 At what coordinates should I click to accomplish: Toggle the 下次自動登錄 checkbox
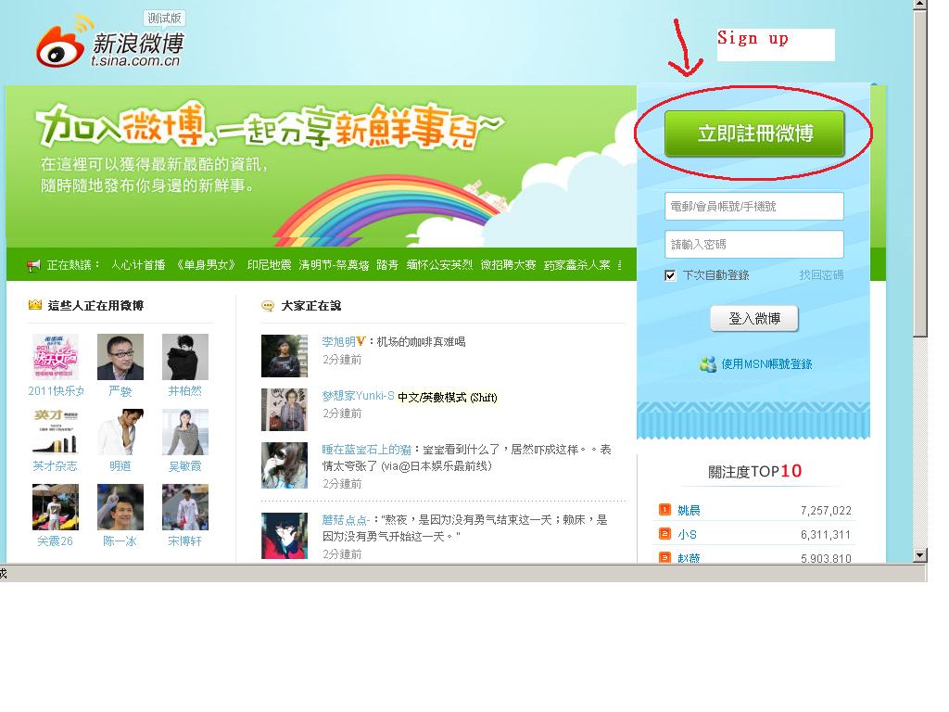coord(670,275)
